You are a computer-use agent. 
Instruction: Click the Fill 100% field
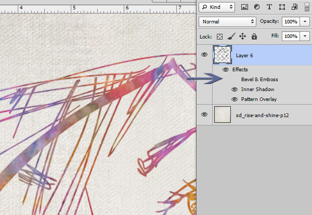coord(291,36)
